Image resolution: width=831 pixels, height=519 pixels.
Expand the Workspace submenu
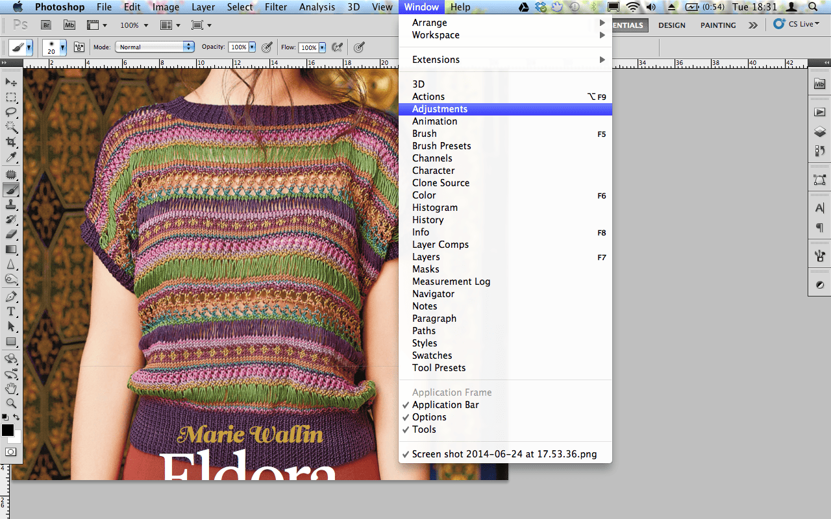click(505, 35)
